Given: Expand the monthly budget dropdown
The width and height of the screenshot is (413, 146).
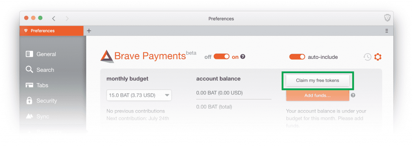Looking at the screenshot, I should [139, 95].
